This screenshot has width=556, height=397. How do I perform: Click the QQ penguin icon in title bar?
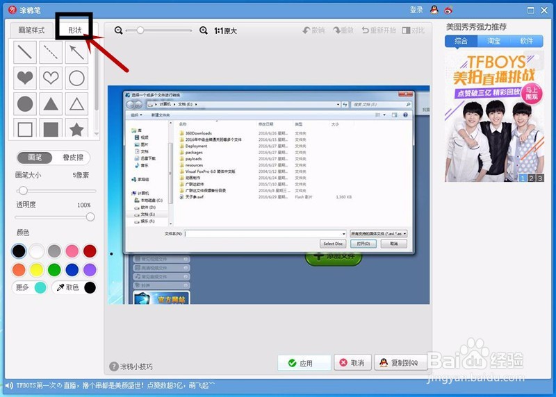pyautogui.click(x=434, y=10)
